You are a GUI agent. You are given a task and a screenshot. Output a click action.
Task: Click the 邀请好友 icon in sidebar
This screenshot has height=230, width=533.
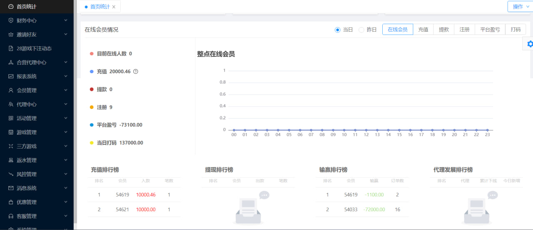(11, 35)
